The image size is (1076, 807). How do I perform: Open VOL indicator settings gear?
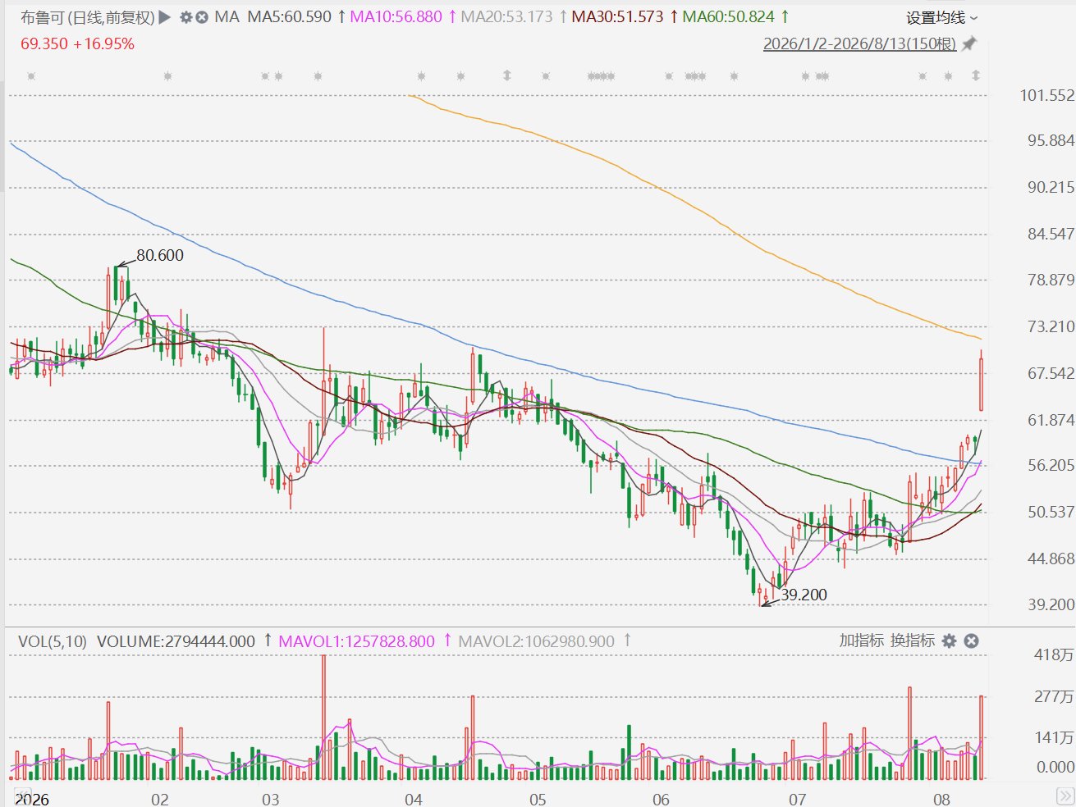(950, 641)
